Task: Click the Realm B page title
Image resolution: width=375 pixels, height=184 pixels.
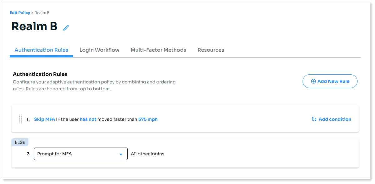Action: (x=34, y=27)
